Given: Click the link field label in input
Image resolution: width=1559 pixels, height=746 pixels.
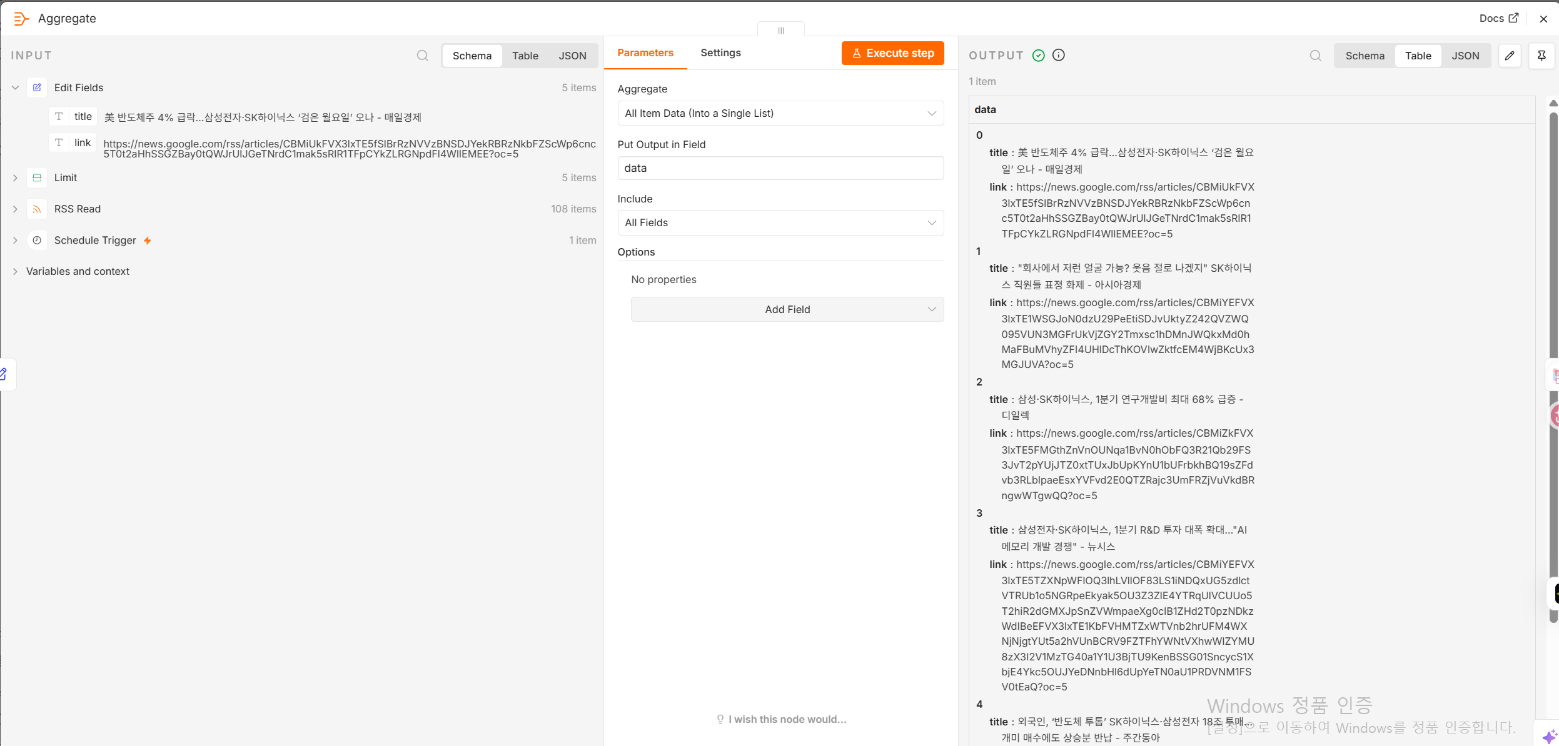Looking at the screenshot, I should [x=83, y=142].
